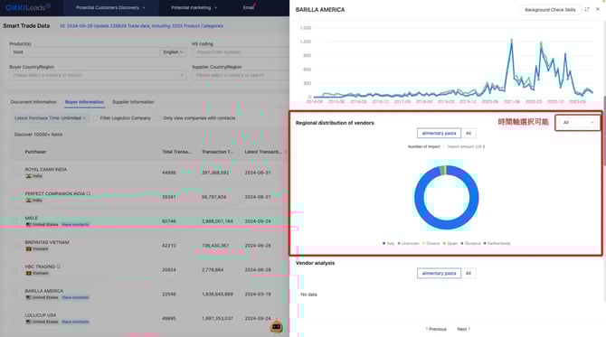Click search icon beside HBC TRADING

coord(59,267)
